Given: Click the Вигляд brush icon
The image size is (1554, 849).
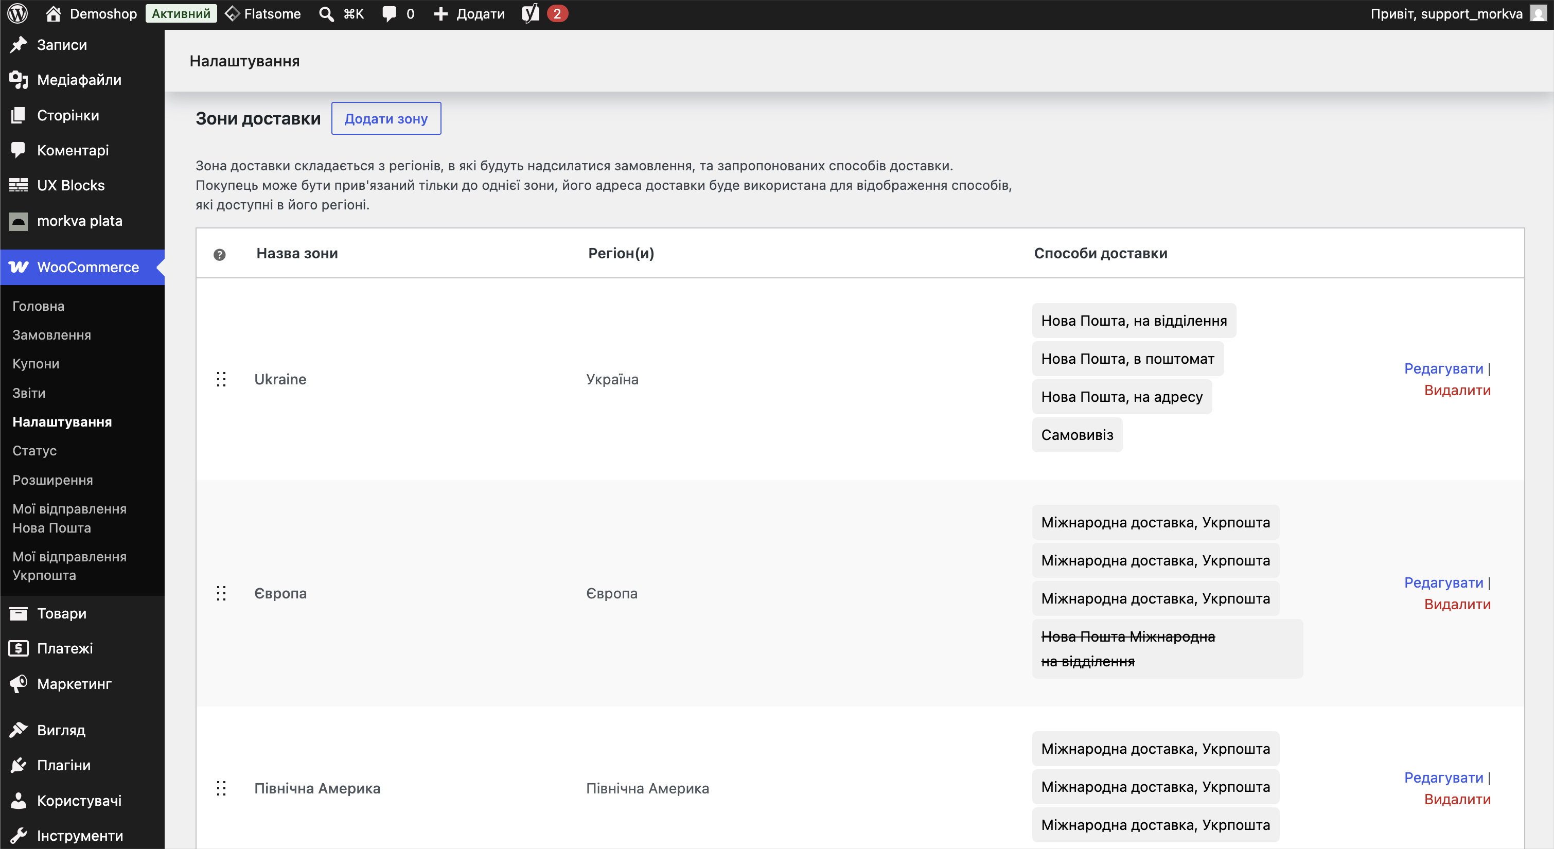Looking at the screenshot, I should [18, 730].
